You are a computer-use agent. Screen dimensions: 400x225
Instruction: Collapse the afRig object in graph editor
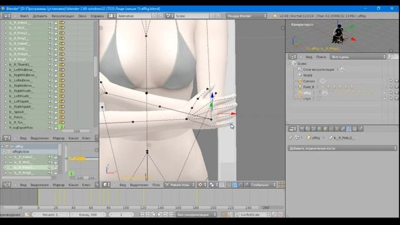point(2,146)
